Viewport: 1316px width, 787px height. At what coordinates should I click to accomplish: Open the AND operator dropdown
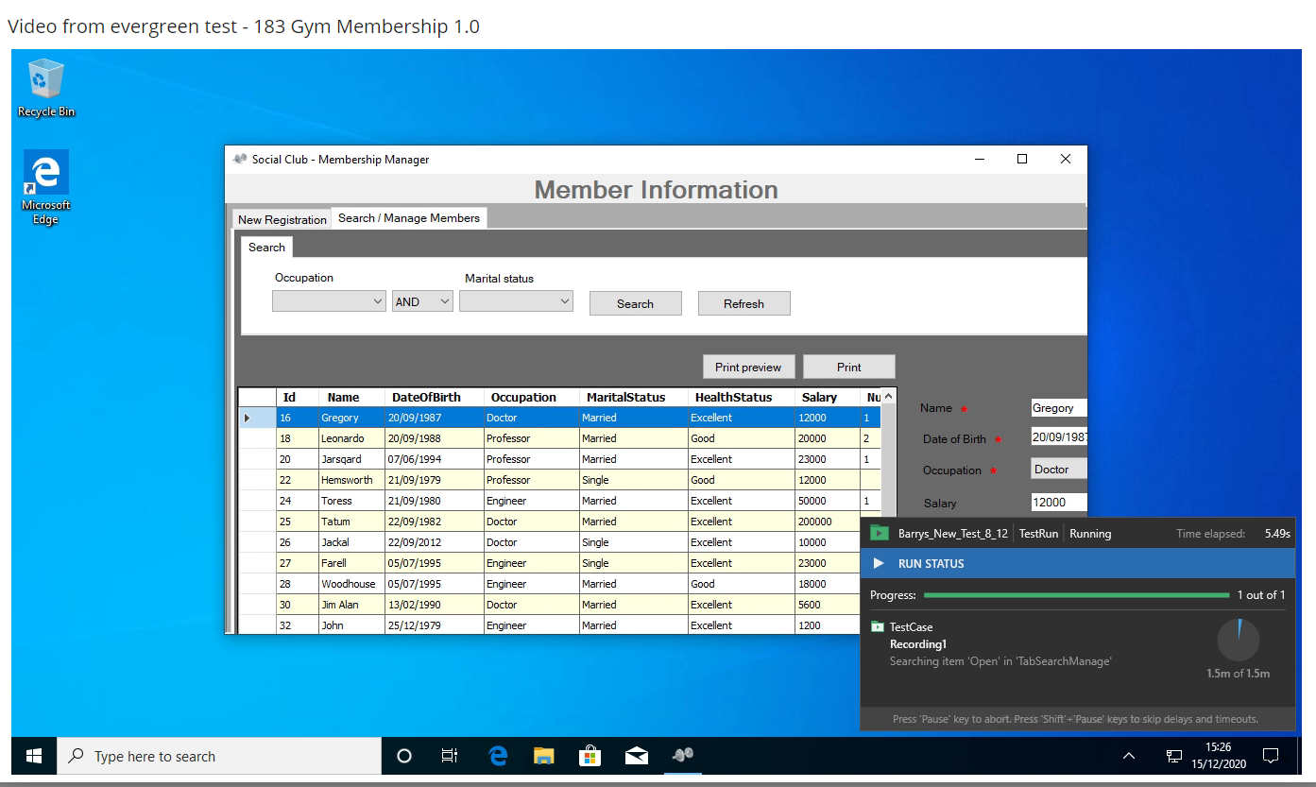point(422,301)
